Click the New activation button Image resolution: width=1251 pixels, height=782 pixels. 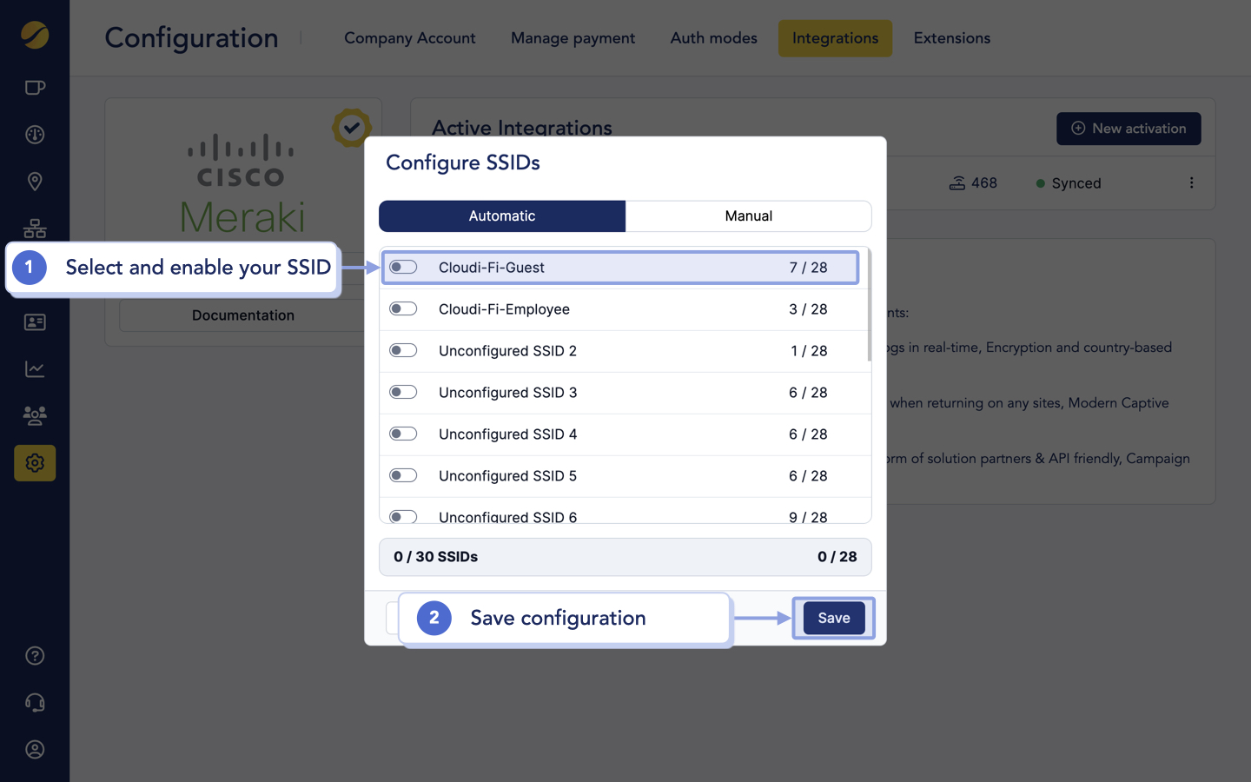(1129, 128)
